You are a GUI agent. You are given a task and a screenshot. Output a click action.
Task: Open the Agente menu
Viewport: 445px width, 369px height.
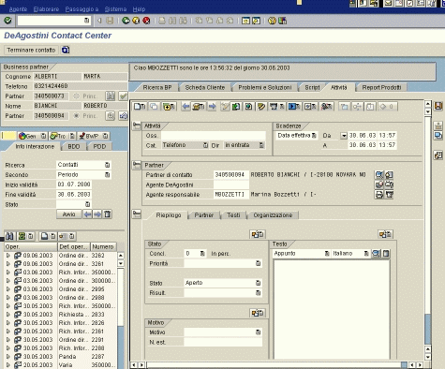pyautogui.click(x=18, y=9)
